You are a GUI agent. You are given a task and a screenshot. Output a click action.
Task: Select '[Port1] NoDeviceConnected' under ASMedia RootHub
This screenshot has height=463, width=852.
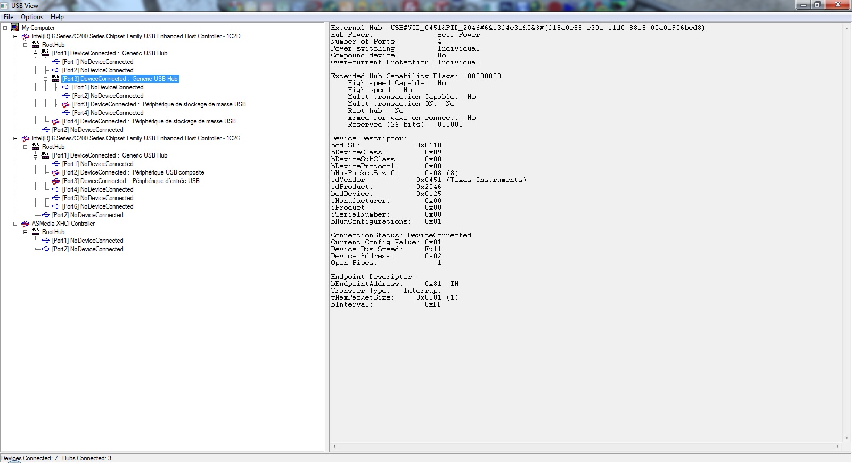tap(88, 241)
